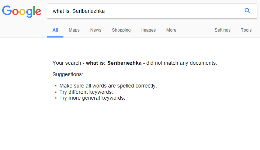Click the bolded query in the no-results message

pyautogui.click(x=114, y=63)
